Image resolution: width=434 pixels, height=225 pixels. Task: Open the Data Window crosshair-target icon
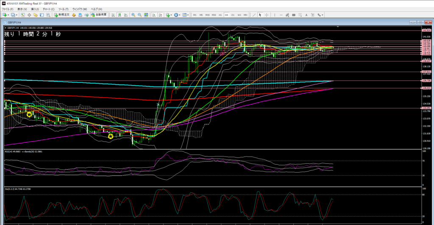click(x=29, y=15)
